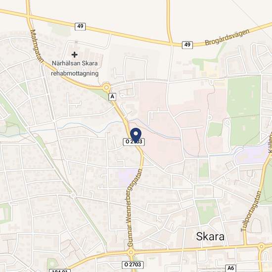
Task: Click the partially visible 184.01 road shield
Action: (60, 271)
